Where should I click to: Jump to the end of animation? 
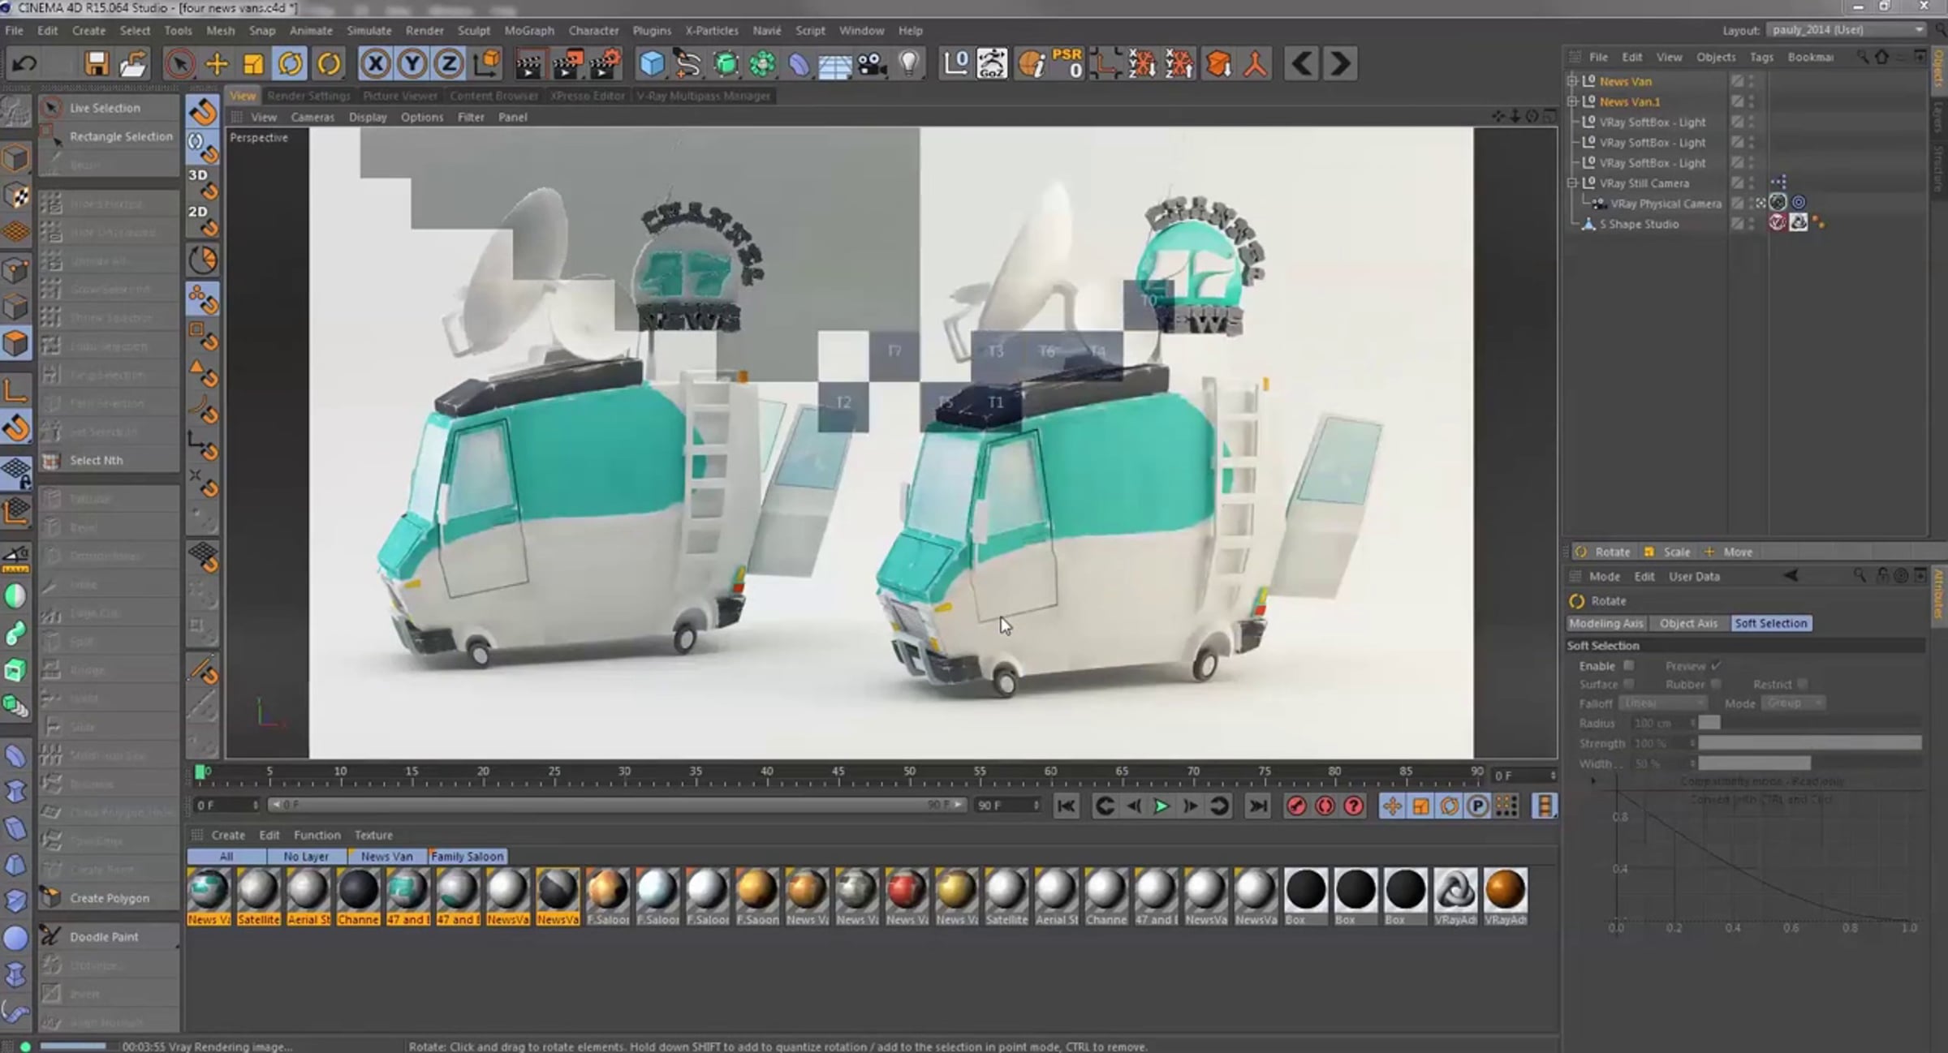pos(1258,806)
